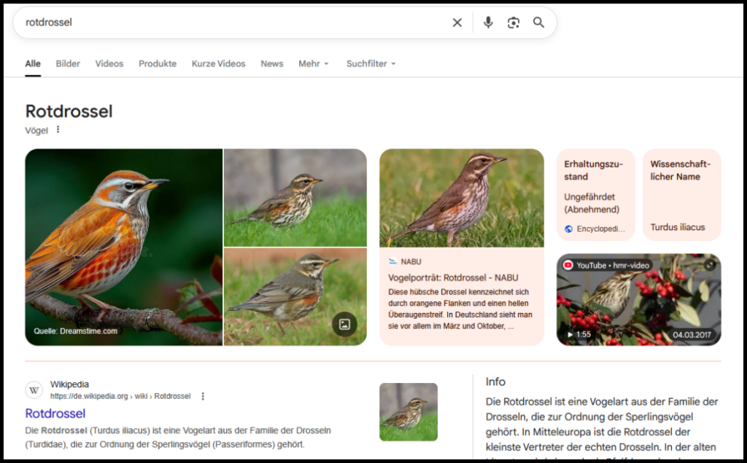
Task: Open the three-dot menu next to Vögel
Action: click(x=58, y=130)
